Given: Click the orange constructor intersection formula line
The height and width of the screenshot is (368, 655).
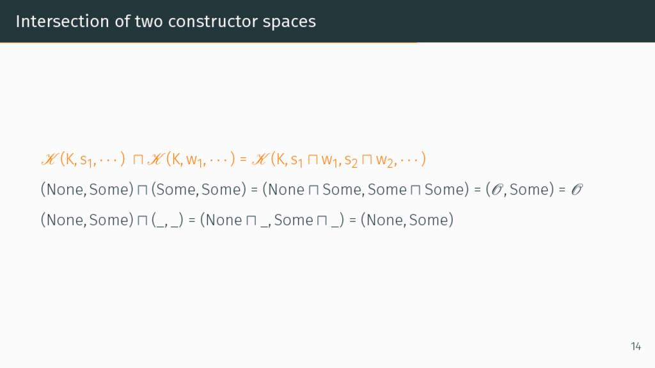Looking at the screenshot, I should point(233,159).
